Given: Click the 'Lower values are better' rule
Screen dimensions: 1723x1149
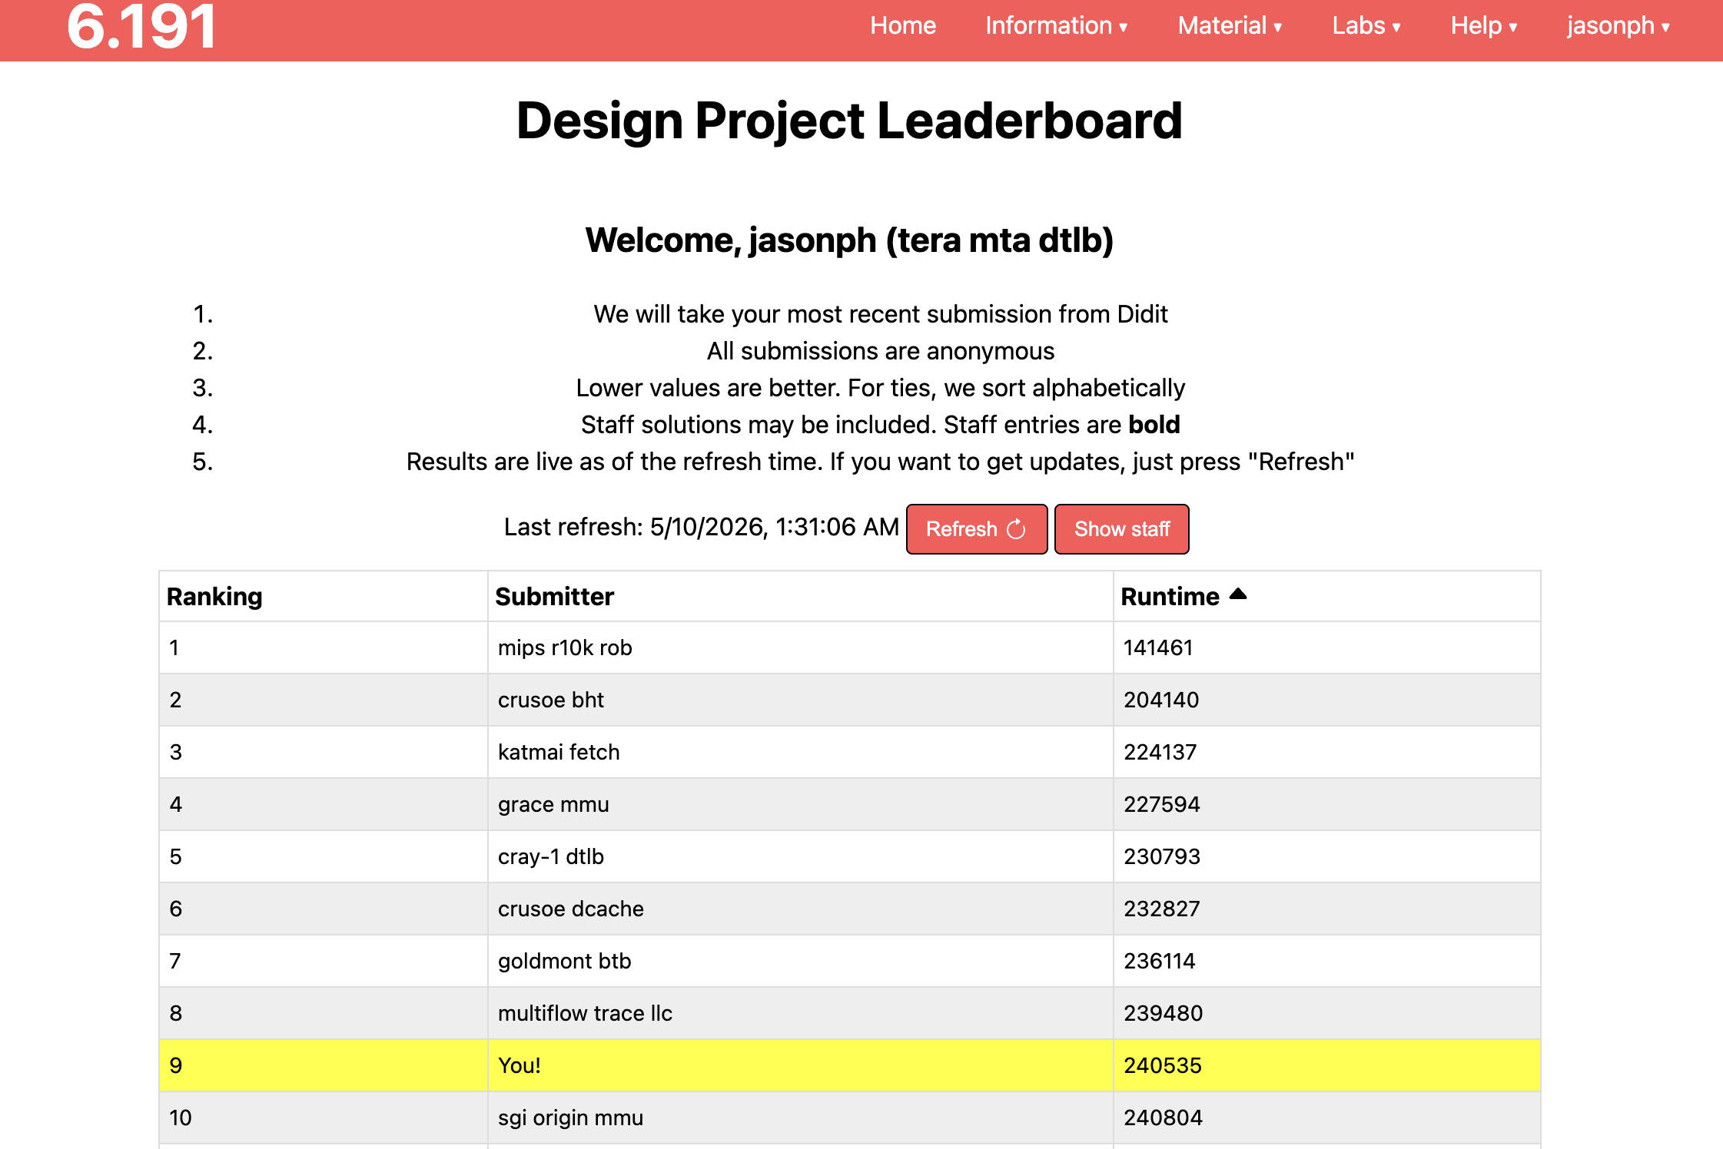Looking at the screenshot, I should (881, 388).
